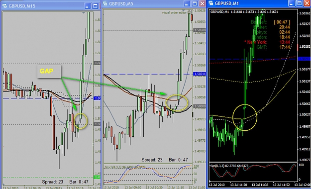Viewport: 311px width, 189px height.
Task: Click 1.50628 on the M5 price axis
Action: pyautogui.click(x=200, y=11)
